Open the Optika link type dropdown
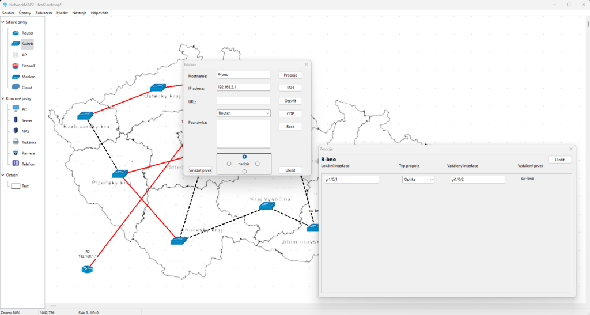 coord(418,180)
